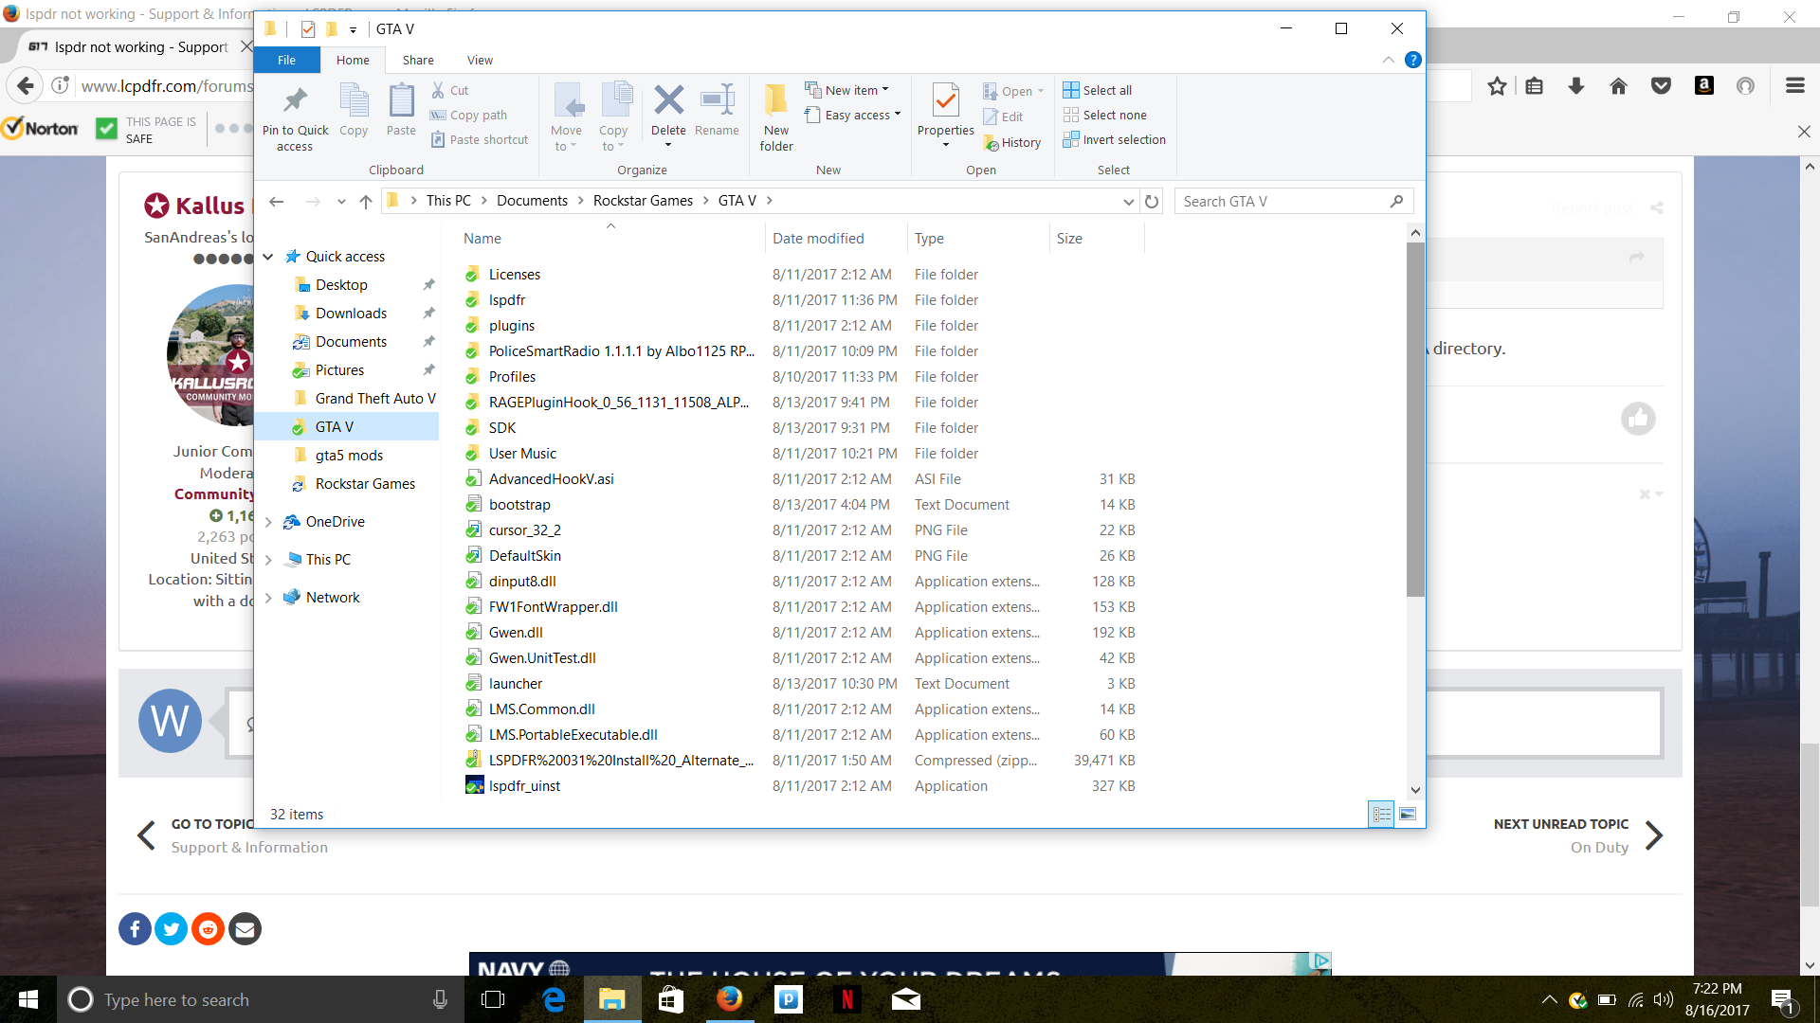The height and width of the screenshot is (1023, 1820).
Task: Click Select all in ribbon
Action: pos(1098,90)
